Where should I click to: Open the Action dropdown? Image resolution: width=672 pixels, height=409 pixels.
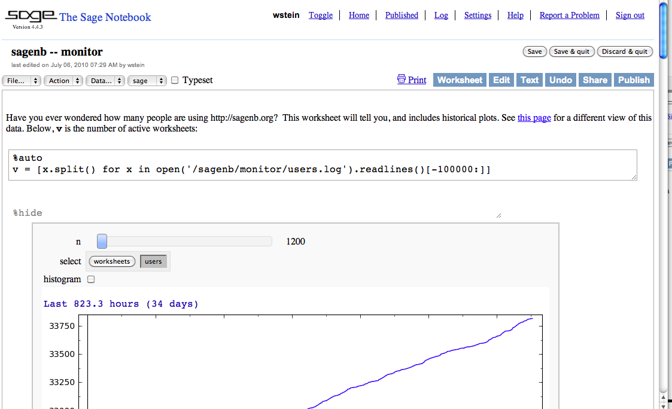click(63, 81)
